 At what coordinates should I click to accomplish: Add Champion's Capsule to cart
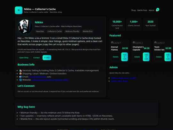[x=146, y=57]
